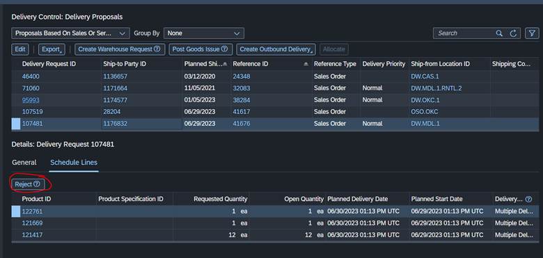Open ship-to party 28204
The height and width of the screenshot is (258, 543).
(x=112, y=112)
